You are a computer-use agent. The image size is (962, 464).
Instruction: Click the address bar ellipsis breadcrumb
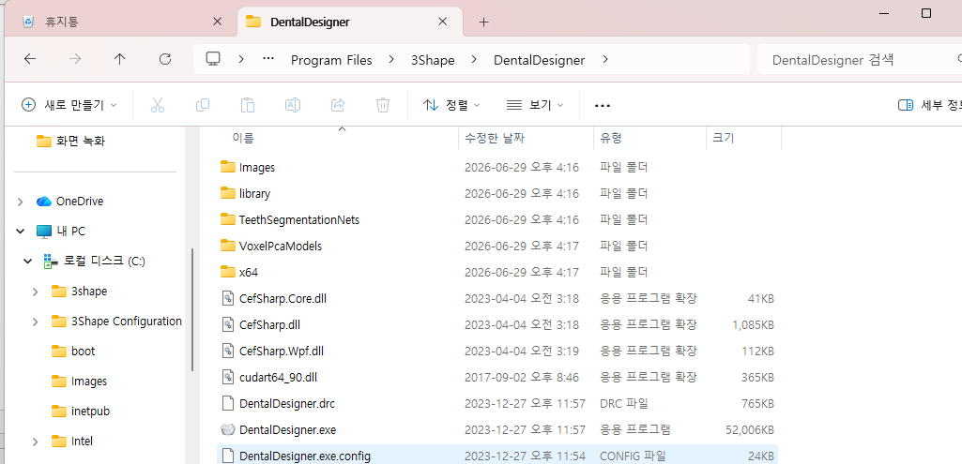click(x=268, y=59)
